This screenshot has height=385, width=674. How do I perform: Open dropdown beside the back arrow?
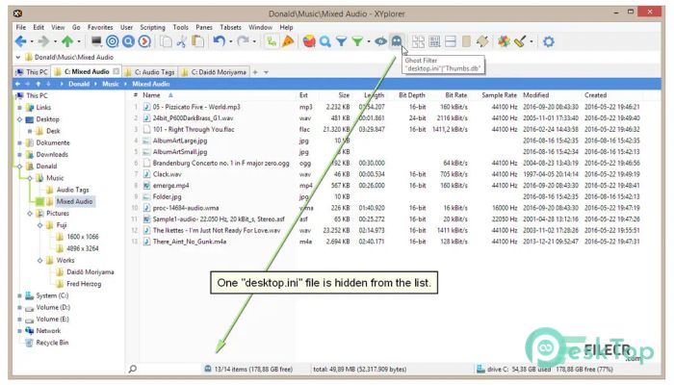coord(32,41)
